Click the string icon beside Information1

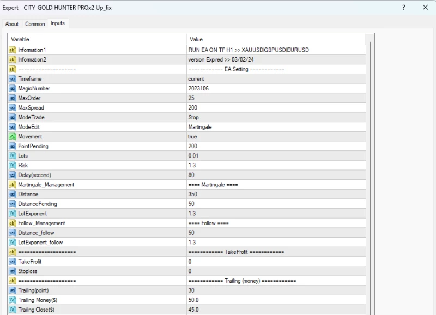13,50
